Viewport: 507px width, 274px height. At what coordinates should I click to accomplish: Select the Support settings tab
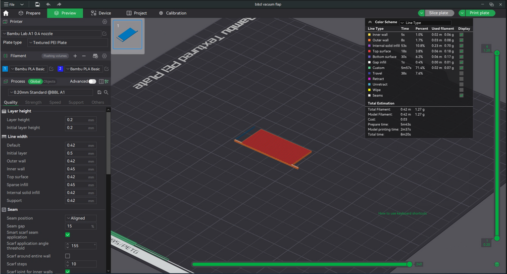pos(76,102)
